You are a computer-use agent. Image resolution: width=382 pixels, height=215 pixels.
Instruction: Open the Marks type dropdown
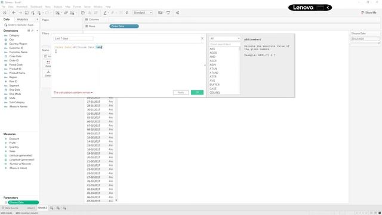(x=47, y=56)
